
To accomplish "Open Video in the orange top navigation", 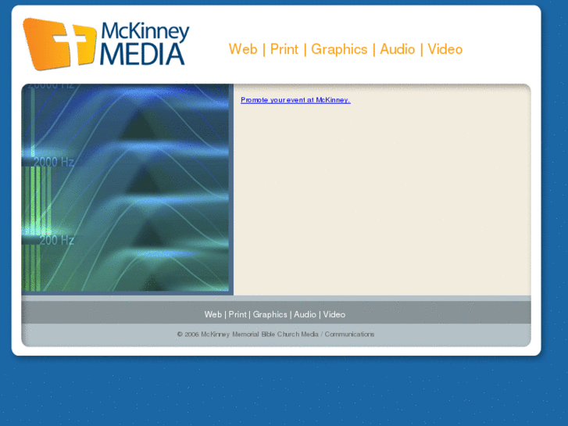I will [445, 49].
